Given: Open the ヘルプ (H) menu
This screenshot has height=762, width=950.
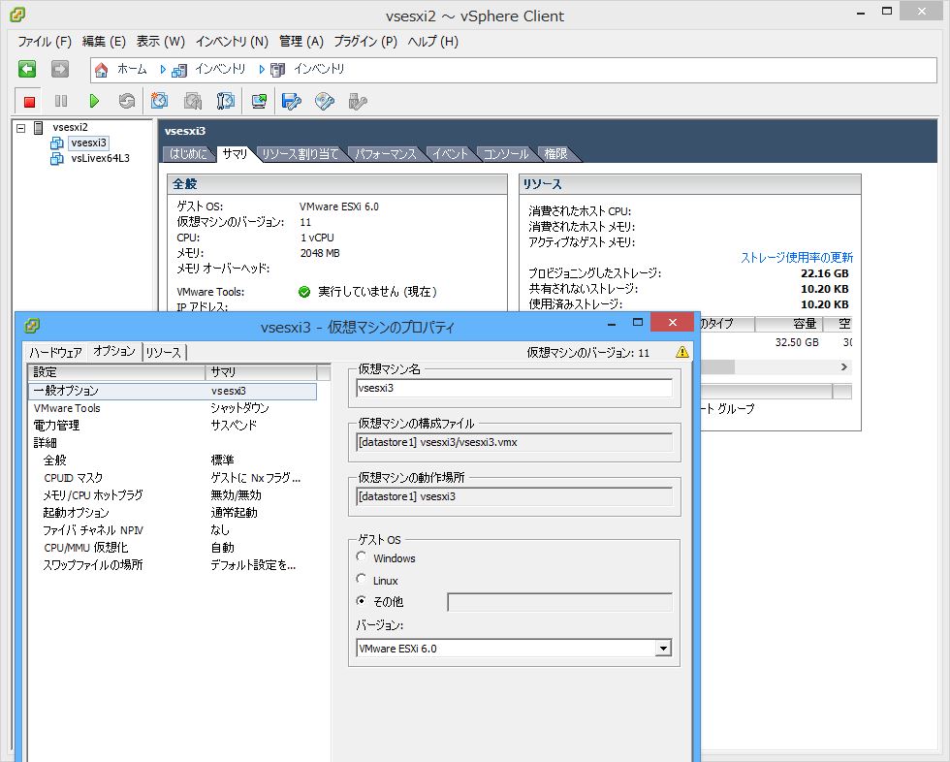Looking at the screenshot, I should click(432, 41).
